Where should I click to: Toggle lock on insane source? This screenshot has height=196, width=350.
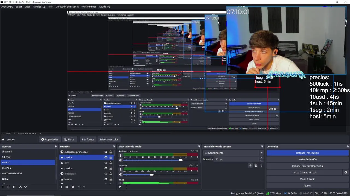(x=110, y=179)
